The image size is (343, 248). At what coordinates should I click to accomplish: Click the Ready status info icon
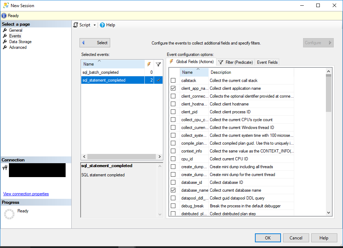4,15
